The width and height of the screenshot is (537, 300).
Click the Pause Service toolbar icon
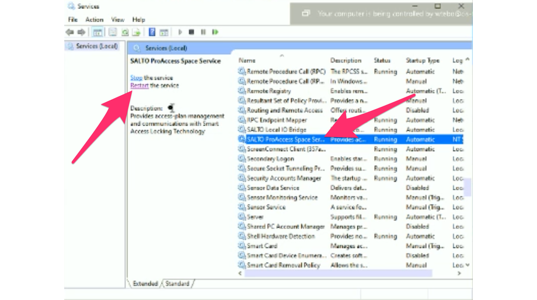coord(203,32)
